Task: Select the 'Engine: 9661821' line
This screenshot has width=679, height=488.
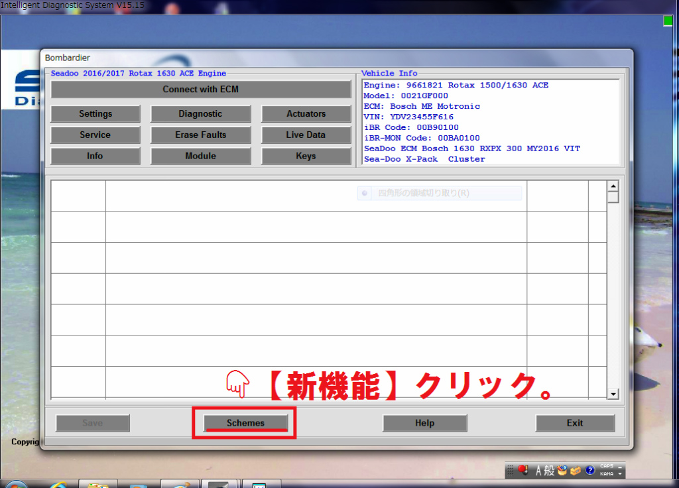Action: 456,86
